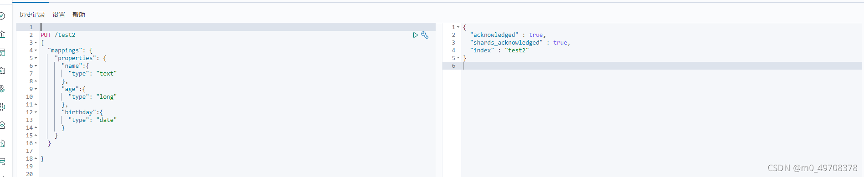Place cursor on empty editor line 17
Screen dimensions: 864x177
pyautogui.click(x=237, y=151)
